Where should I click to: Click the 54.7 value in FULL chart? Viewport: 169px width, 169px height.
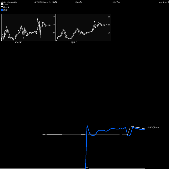(x=105, y=25)
